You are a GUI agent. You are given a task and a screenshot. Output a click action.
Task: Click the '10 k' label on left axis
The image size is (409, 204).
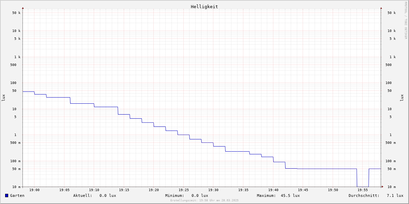tap(16, 31)
